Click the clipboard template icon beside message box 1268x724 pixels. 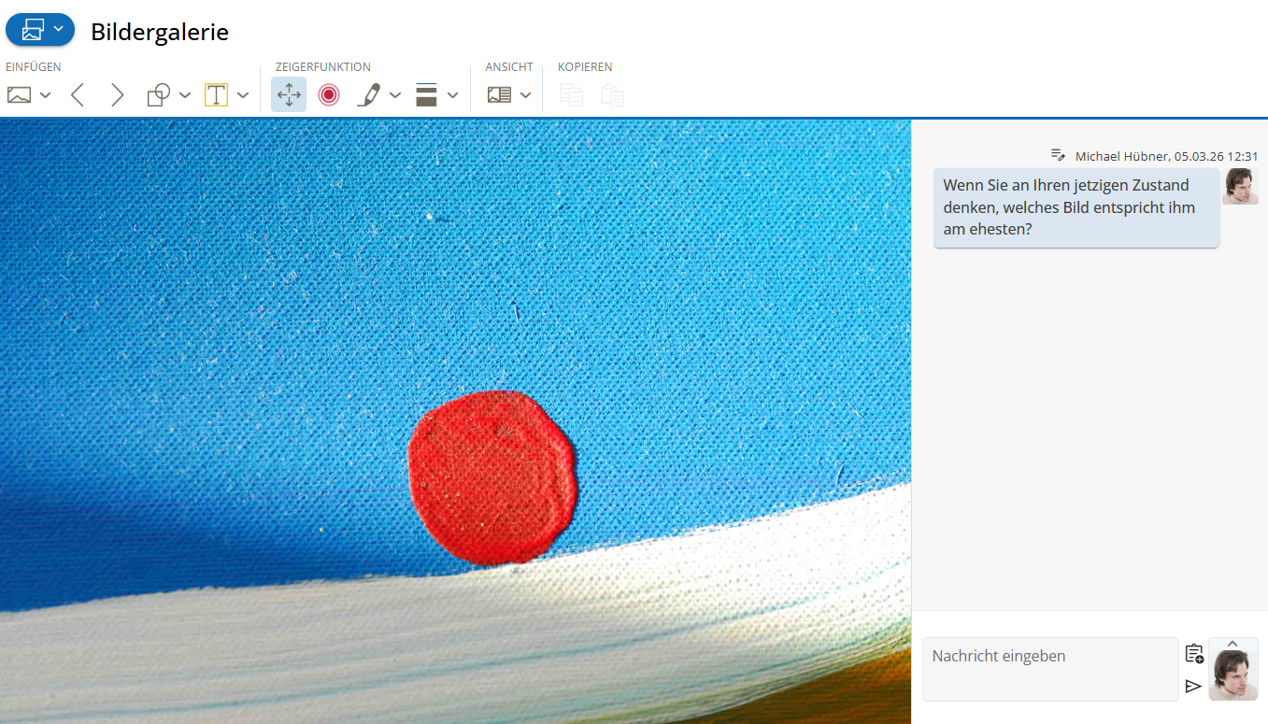(1193, 654)
